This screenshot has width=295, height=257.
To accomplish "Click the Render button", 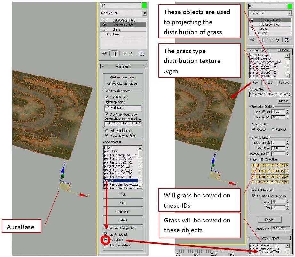I will point(270,220).
